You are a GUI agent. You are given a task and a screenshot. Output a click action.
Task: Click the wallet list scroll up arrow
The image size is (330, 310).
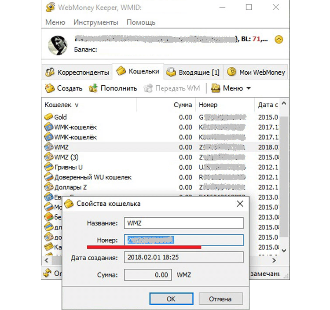pyautogui.click(x=284, y=103)
